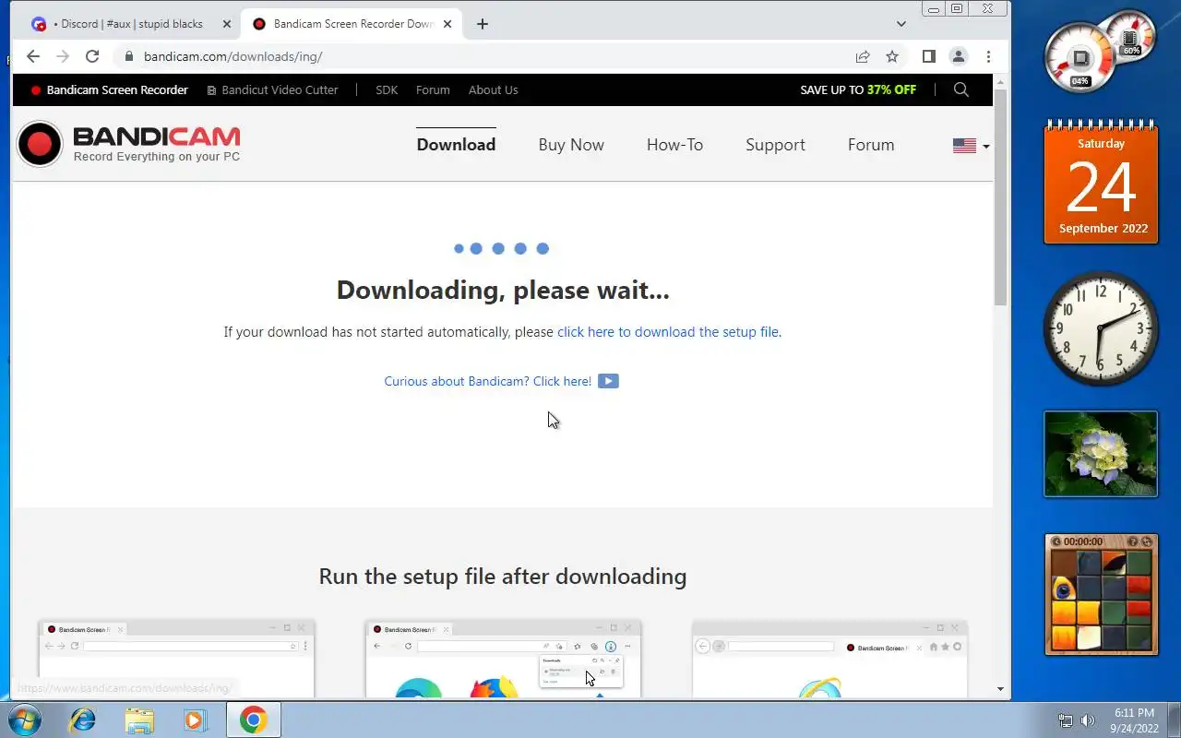This screenshot has width=1181, height=738.
Task: Open the Download nav item
Action: pyautogui.click(x=456, y=145)
